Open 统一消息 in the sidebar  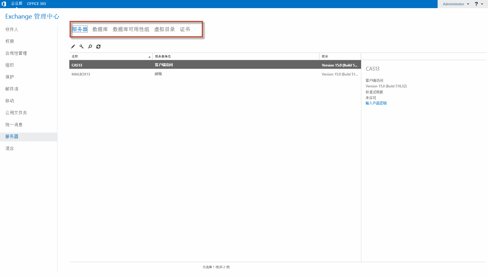[x=14, y=125]
